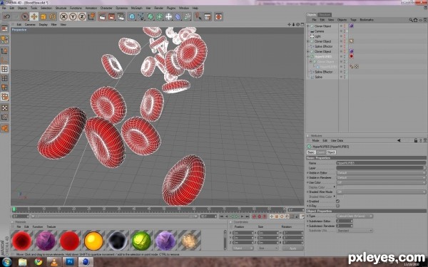Select the black sphere material thumbnail
This screenshot has width=428, height=267.
coord(118,241)
